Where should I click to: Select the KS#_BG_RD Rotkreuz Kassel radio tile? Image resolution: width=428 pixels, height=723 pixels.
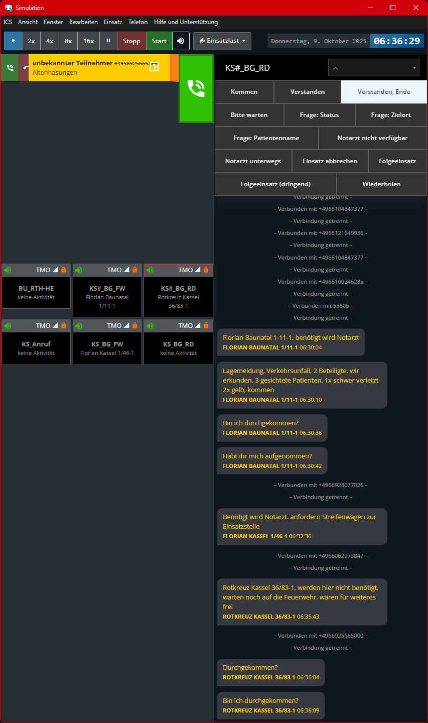178,296
